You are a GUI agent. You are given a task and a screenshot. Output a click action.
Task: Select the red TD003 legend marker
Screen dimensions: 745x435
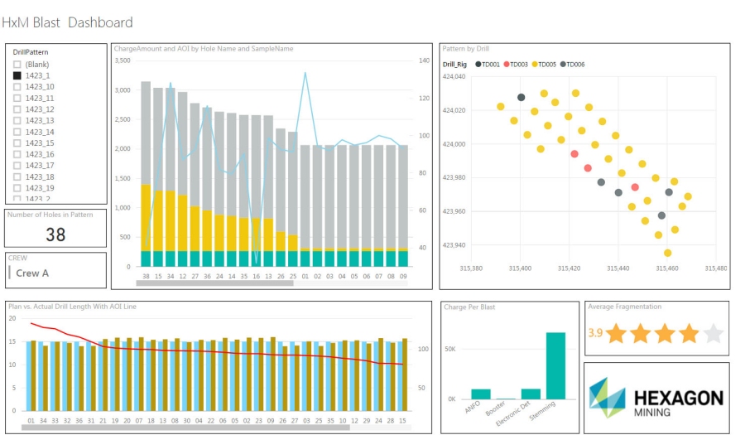click(506, 64)
